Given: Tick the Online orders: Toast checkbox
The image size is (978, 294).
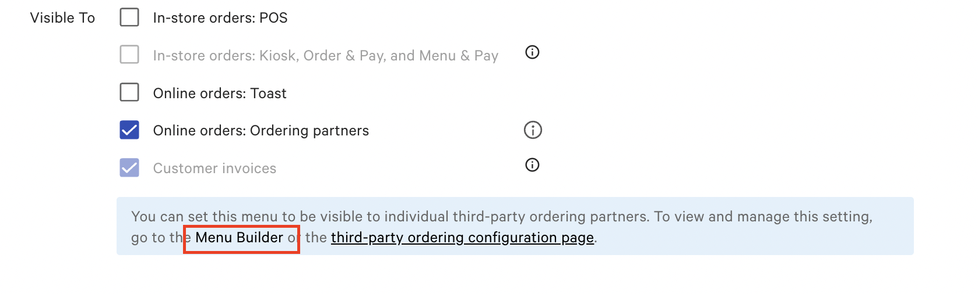Looking at the screenshot, I should click(129, 92).
